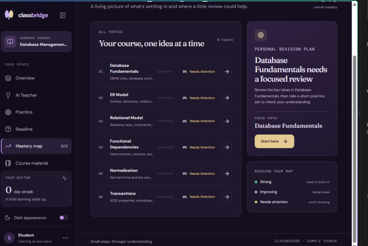Screen dimensions: 368x246
Task: Open Relational Model via arrow button
Action: pos(227,121)
